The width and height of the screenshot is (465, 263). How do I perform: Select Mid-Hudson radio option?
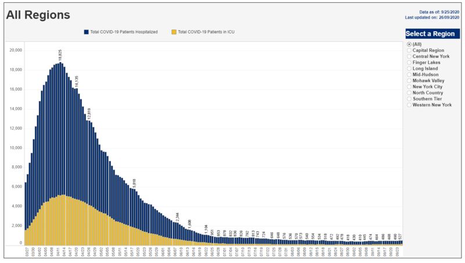409,75
